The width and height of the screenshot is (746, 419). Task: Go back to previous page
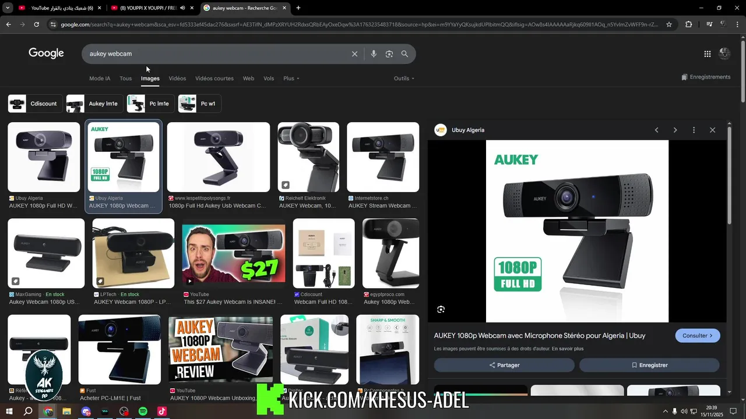point(8,24)
